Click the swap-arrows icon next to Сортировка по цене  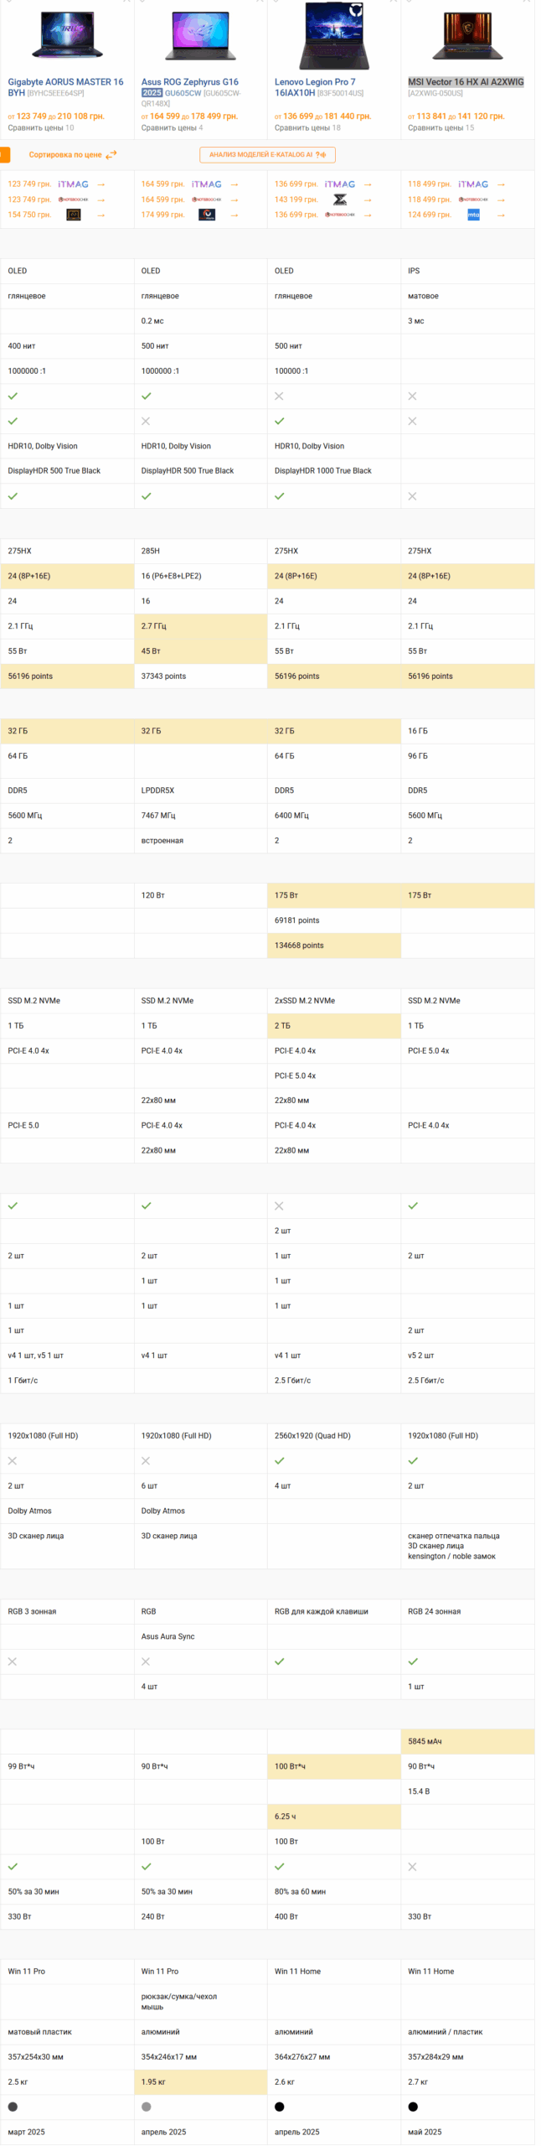coord(111,154)
